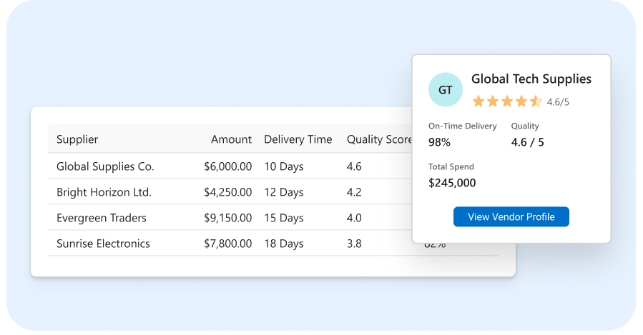The image size is (643, 335).
Task: Select the Global Tech Supplies title
Action: click(x=531, y=79)
